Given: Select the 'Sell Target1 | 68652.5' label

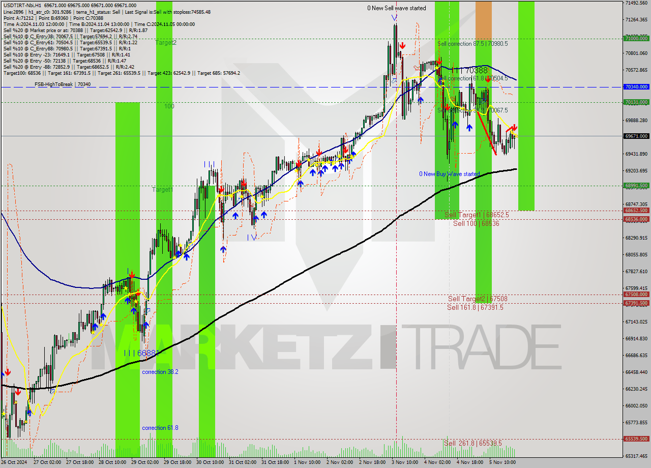Looking at the screenshot, I should pyautogui.click(x=477, y=215).
